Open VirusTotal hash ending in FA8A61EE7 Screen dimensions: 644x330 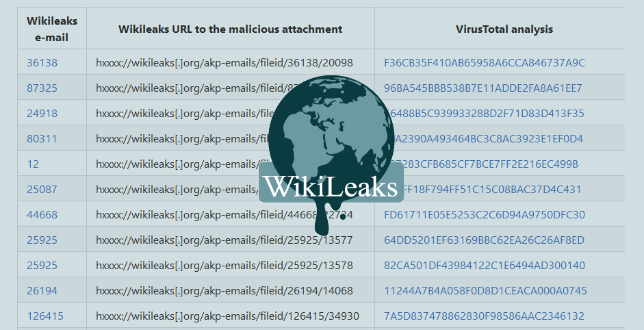483,88
